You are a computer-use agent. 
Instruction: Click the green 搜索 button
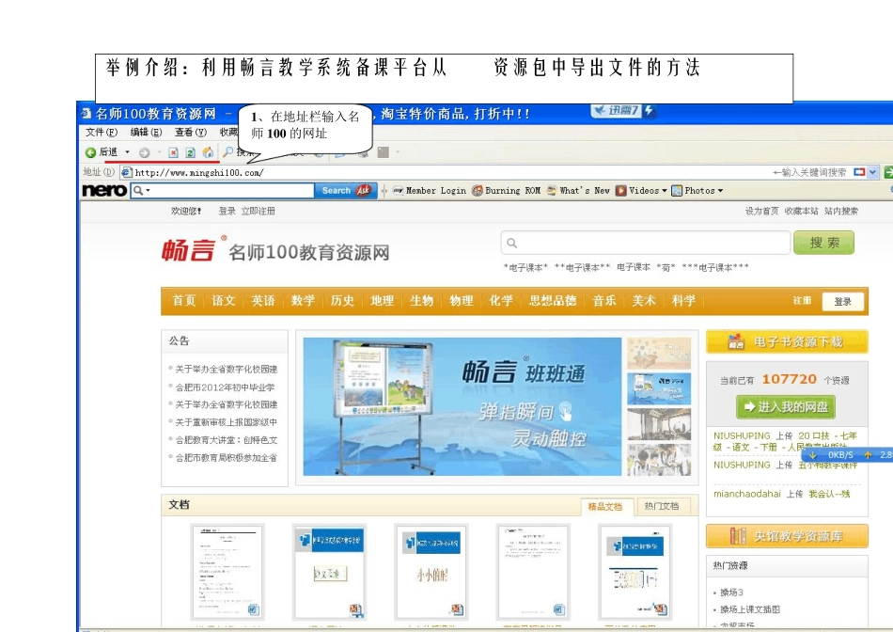[x=824, y=243]
